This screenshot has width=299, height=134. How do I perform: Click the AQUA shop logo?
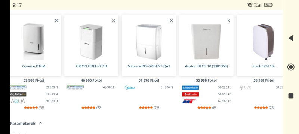point(18,101)
